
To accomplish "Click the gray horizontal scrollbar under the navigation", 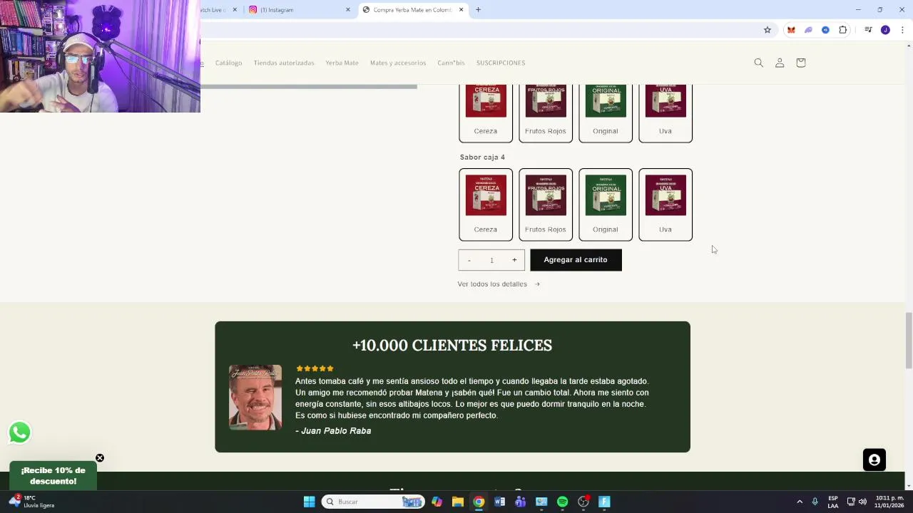I will (309, 87).
